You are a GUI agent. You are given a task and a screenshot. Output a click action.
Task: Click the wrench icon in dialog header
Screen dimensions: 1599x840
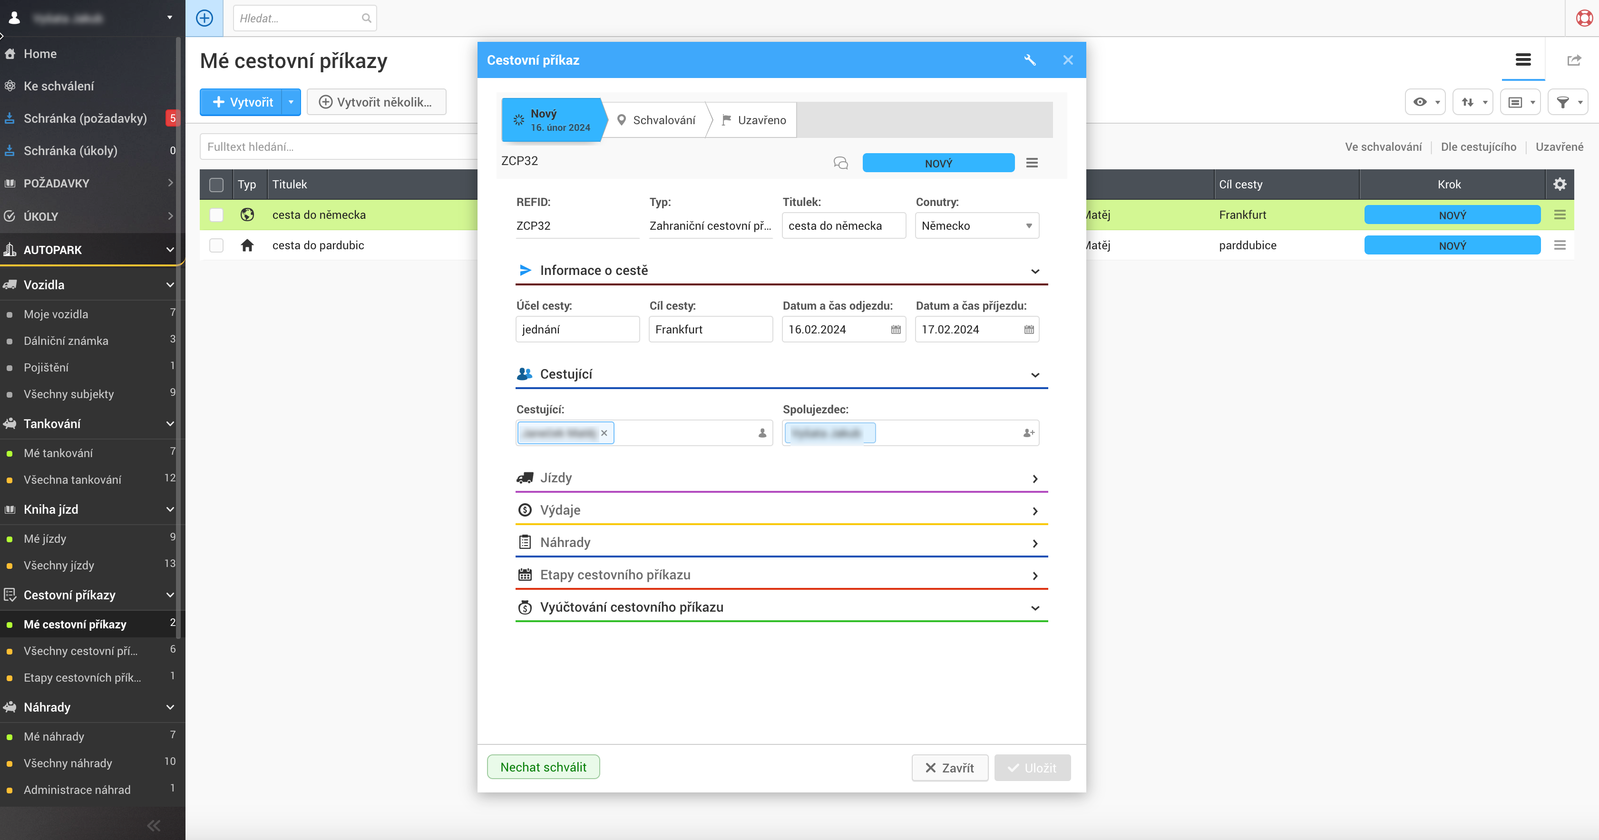pos(1030,60)
